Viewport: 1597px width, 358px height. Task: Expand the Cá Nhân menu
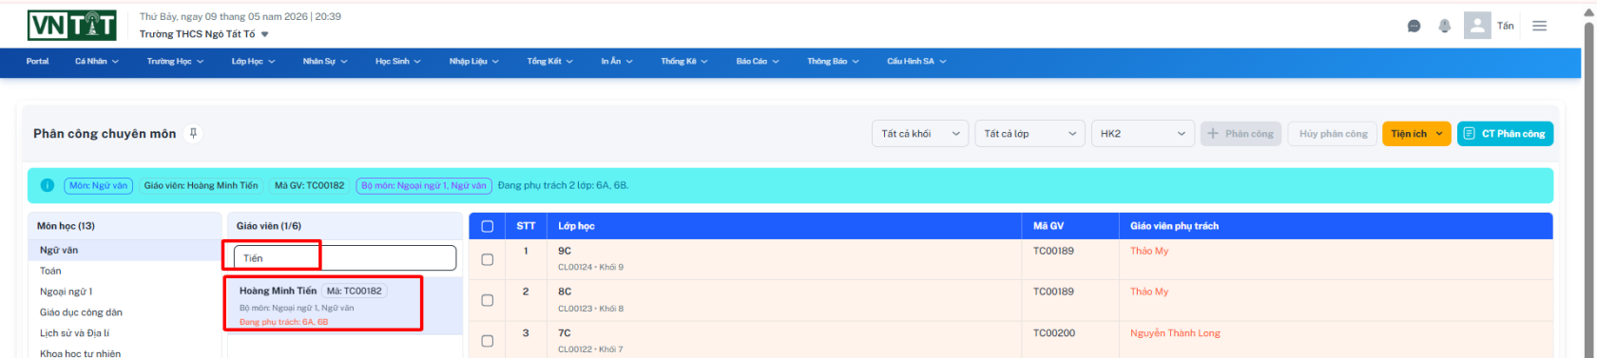97,62
